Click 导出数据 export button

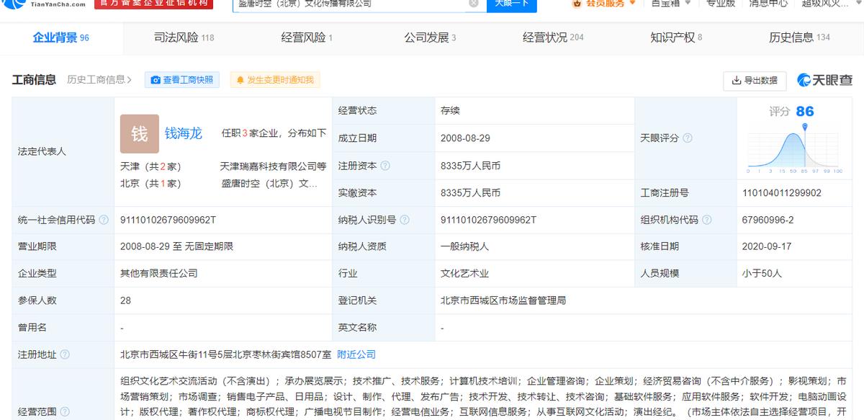[x=755, y=81]
